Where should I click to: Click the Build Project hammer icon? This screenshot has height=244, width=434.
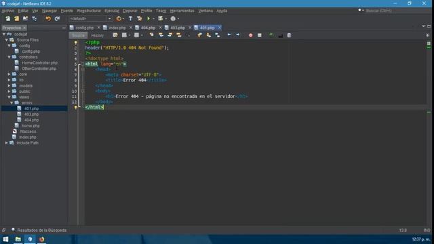(130, 18)
